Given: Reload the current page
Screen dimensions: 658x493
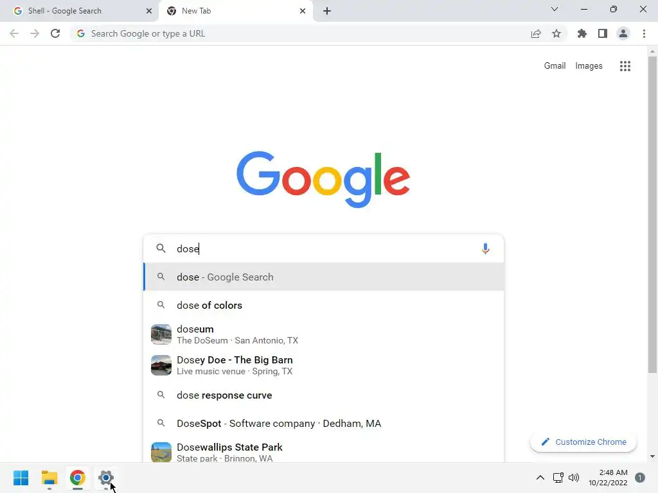Looking at the screenshot, I should coord(55,33).
